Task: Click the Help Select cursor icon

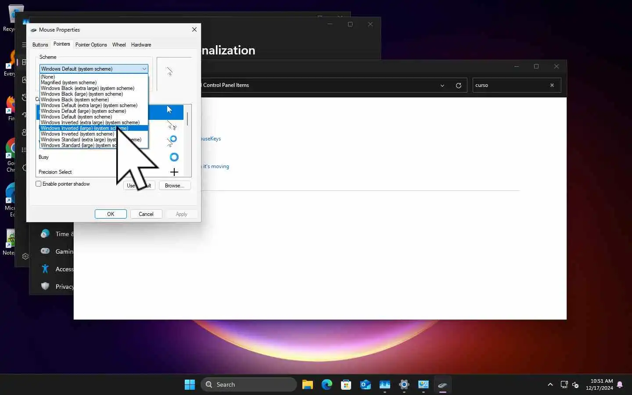Action: (x=172, y=126)
